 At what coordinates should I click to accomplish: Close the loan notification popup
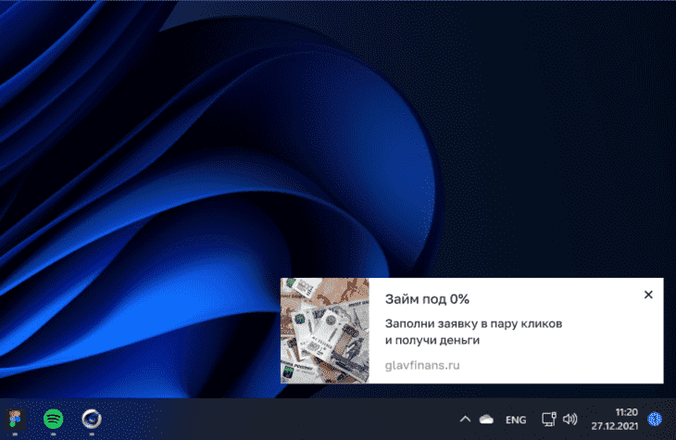coord(648,295)
